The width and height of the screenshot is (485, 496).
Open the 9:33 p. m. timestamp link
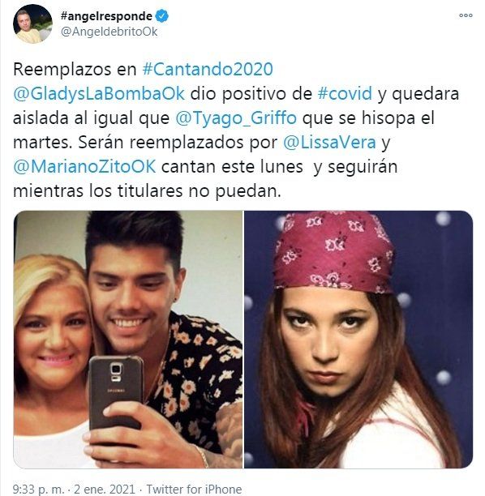tap(39, 489)
